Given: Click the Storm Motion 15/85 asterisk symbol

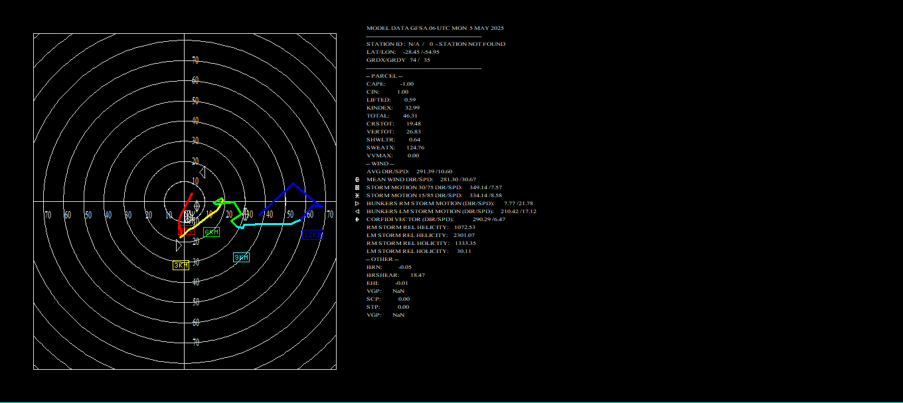Looking at the screenshot, I should click(357, 195).
